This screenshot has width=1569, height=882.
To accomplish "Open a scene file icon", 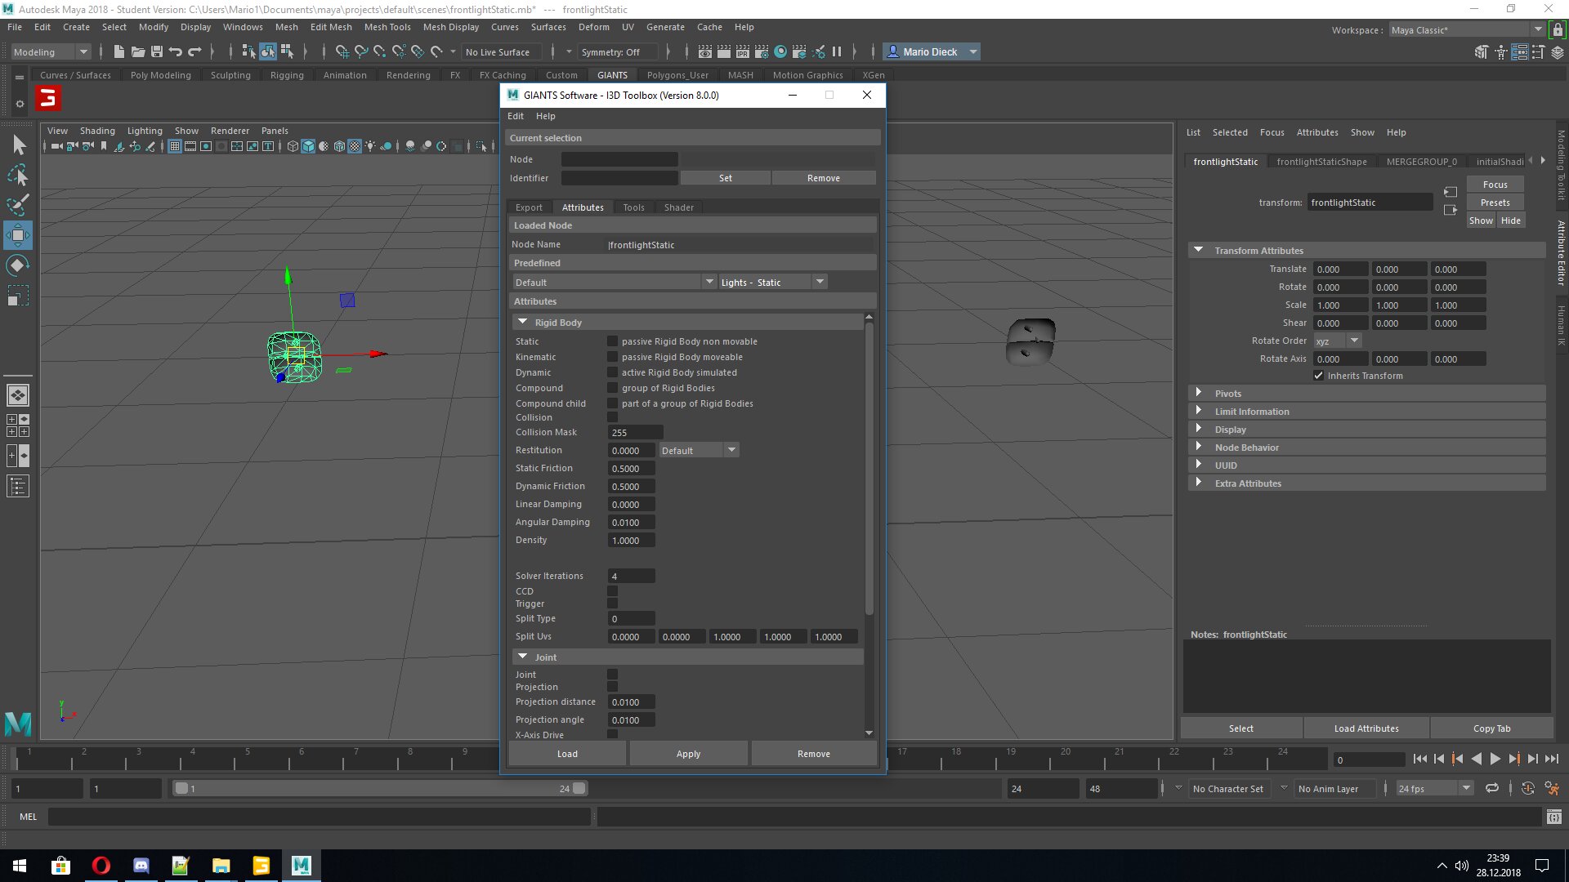I will 138,51.
